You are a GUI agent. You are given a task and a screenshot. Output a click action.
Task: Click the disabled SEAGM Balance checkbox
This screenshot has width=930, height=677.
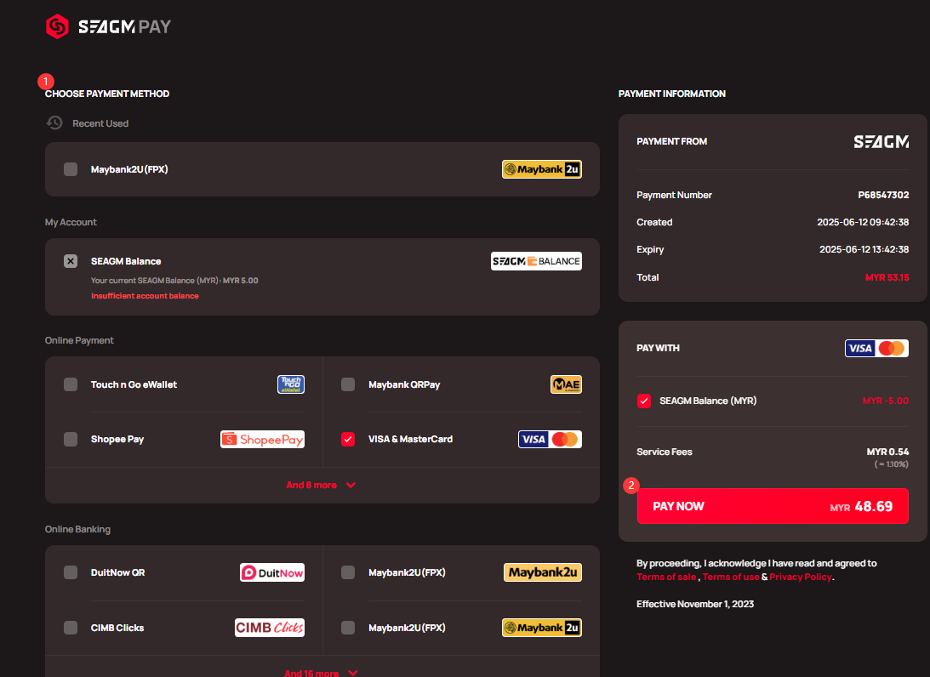click(71, 261)
